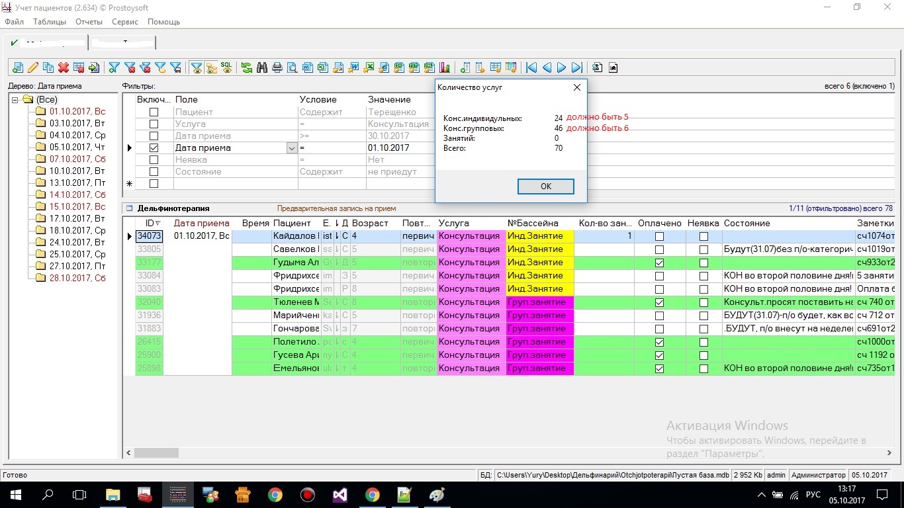Screen dimensions: 904x508
Task: Select the 05.10.2017, Чт date folder
Action: [x=77, y=147]
